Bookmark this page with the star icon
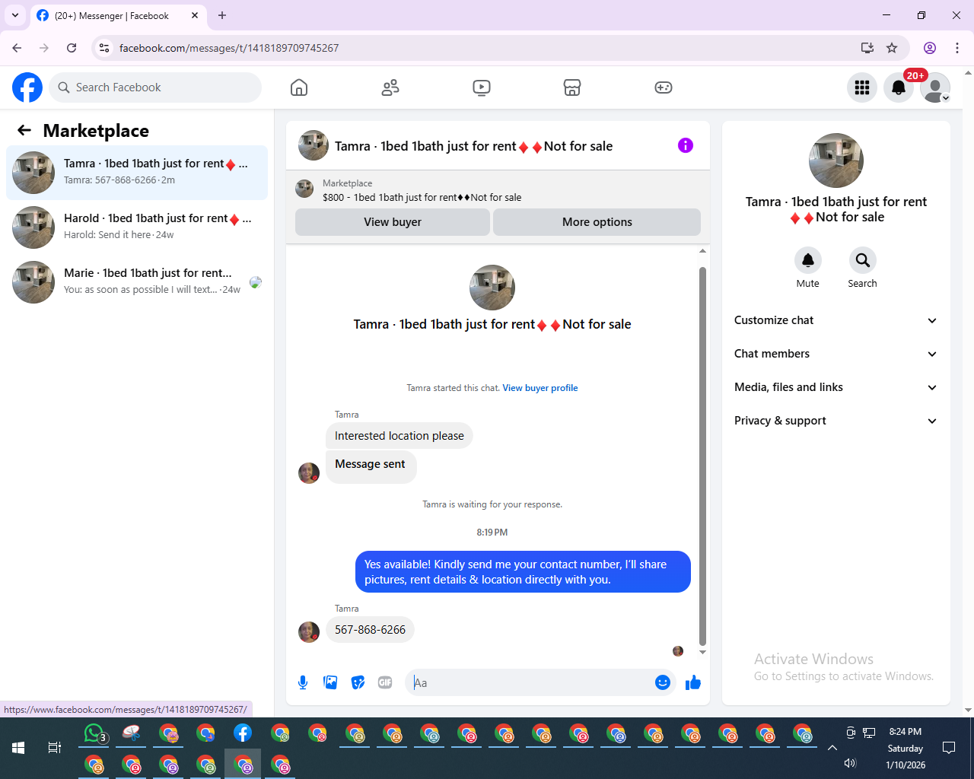The width and height of the screenshot is (974, 779). point(892,48)
